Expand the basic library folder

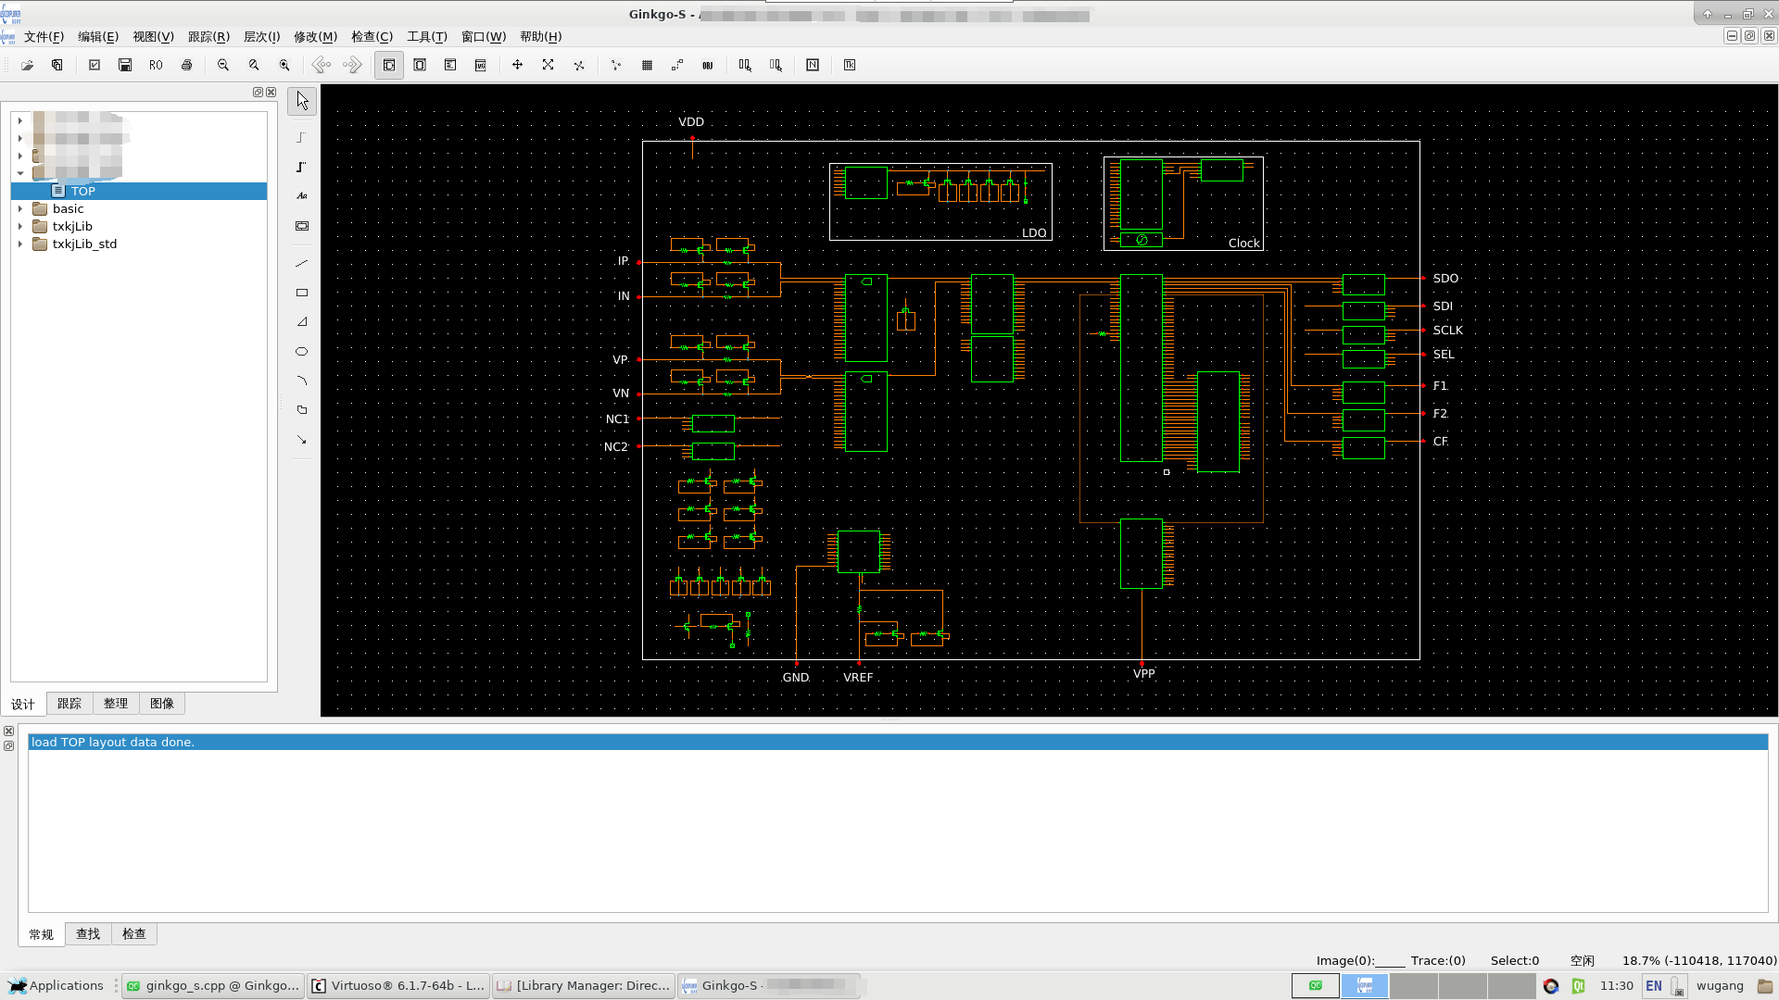point(20,209)
